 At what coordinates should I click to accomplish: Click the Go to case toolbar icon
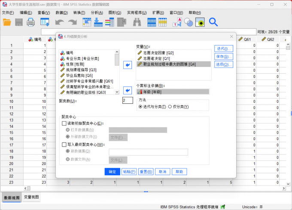pos(87,22)
